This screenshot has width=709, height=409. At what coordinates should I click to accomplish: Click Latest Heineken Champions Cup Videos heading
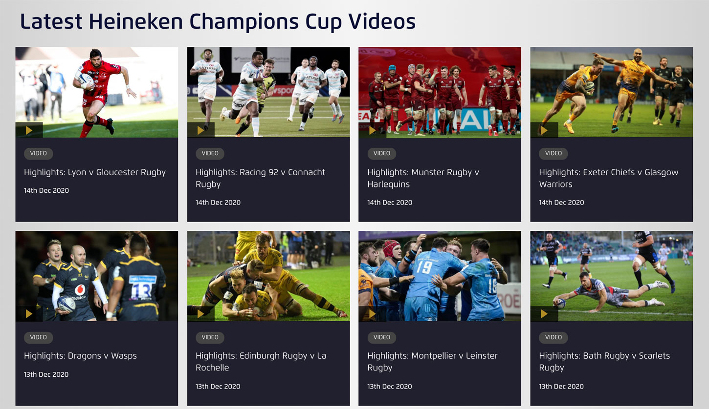pyautogui.click(x=218, y=22)
